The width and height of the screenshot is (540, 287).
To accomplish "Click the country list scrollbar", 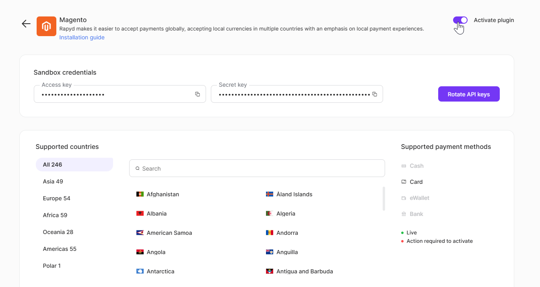I will [x=384, y=199].
